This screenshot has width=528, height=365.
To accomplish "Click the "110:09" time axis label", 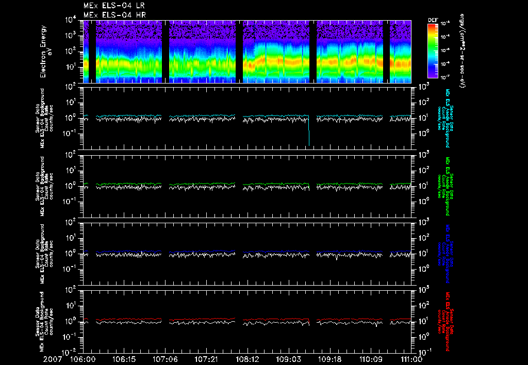I will tap(370, 359).
